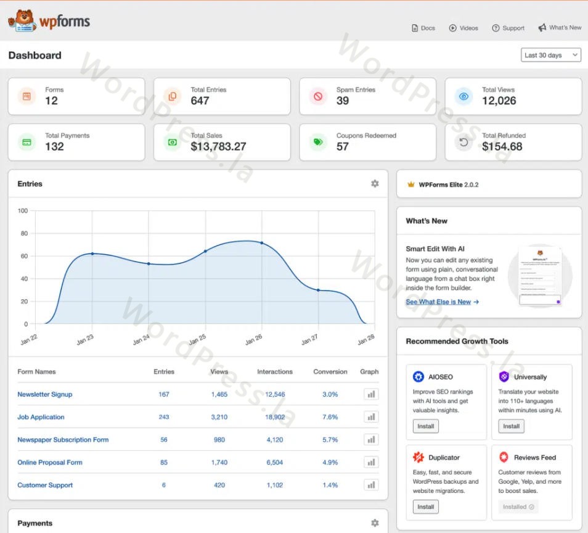Open Entries chart settings gear
This screenshot has width=588, height=533.
pos(375,184)
